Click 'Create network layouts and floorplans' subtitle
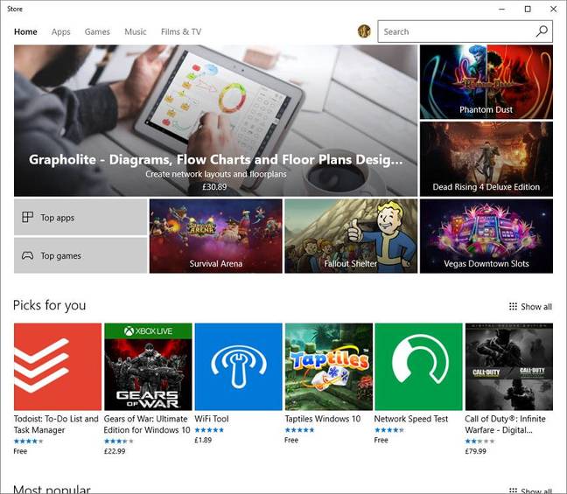This screenshot has width=567, height=494. 216,174
